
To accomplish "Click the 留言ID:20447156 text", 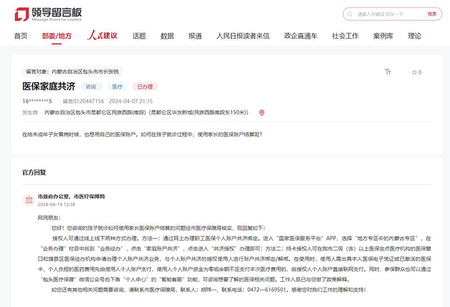I will [83, 101].
